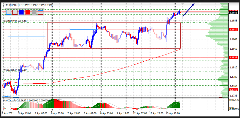Click the 2 Apr 2021 time label
Image resolution: width=240 pixels, height=118 pixels.
coord(7,113)
